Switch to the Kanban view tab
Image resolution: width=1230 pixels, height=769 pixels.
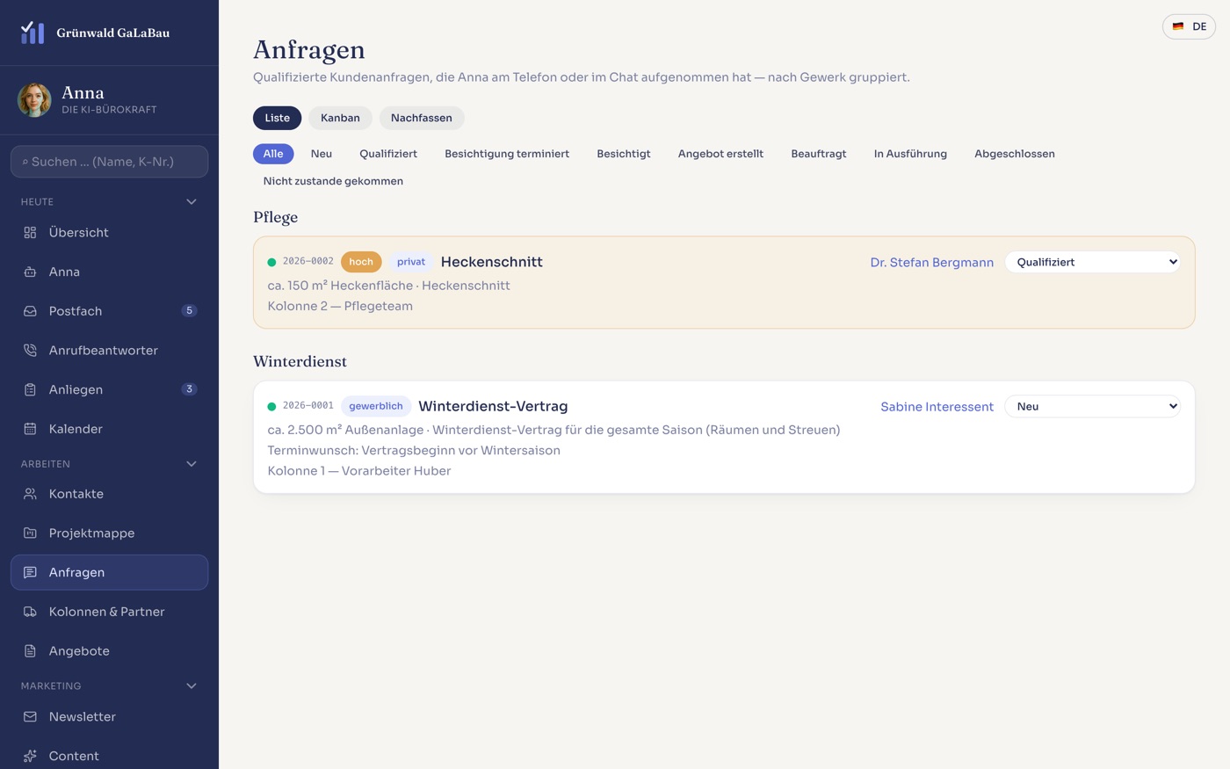pos(340,118)
